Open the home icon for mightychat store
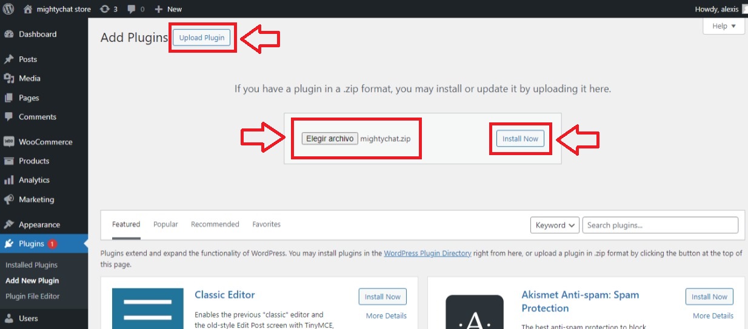This screenshot has height=329, width=748. click(x=28, y=9)
